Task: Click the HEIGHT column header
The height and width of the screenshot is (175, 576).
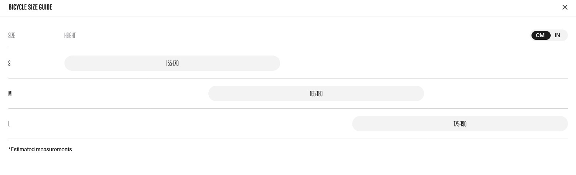Action: coord(70,35)
